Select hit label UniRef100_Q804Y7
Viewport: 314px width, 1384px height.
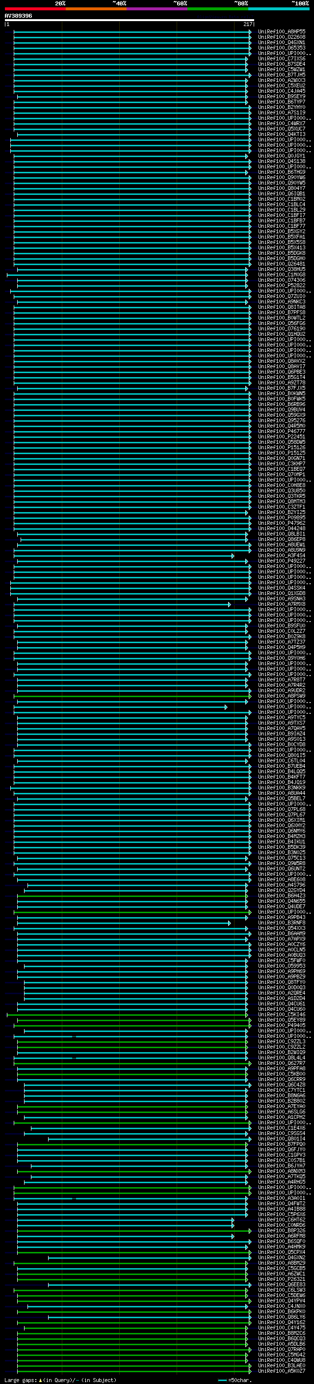pos(282,189)
